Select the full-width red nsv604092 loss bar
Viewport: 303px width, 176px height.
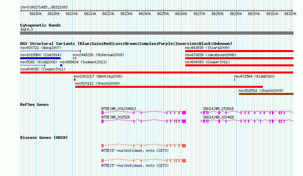click(157, 73)
